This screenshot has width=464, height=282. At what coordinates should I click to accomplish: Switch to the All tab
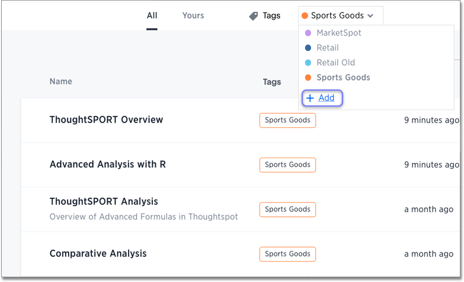tap(152, 15)
